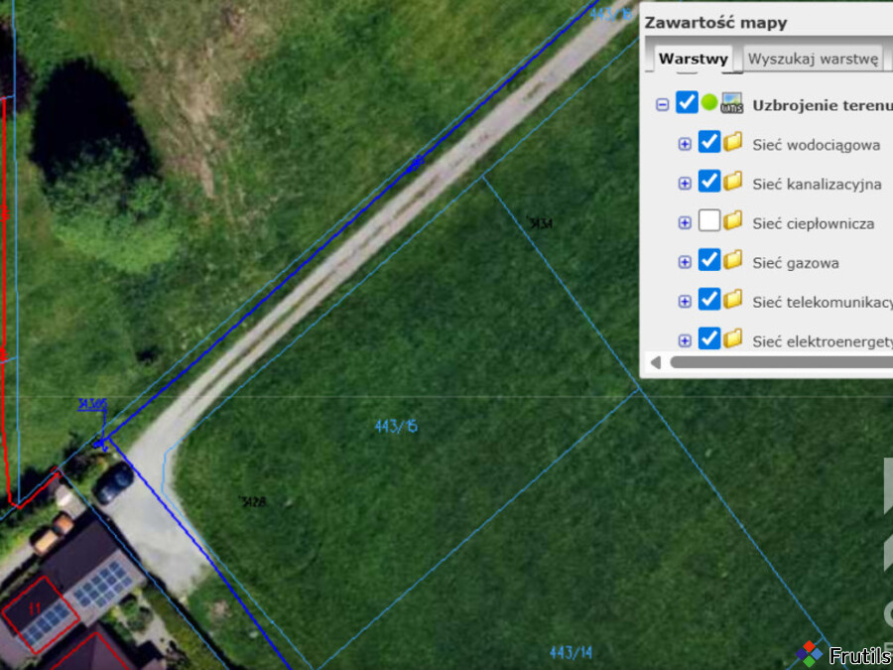This screenshot has height=670, width=893.
Task: Hide the Sieć elektroenergetyczna layer via checkbox
Action: coord(709,338)
